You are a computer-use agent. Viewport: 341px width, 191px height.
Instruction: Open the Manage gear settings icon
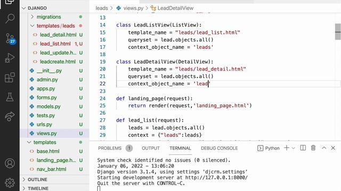(x=10, y=183)
